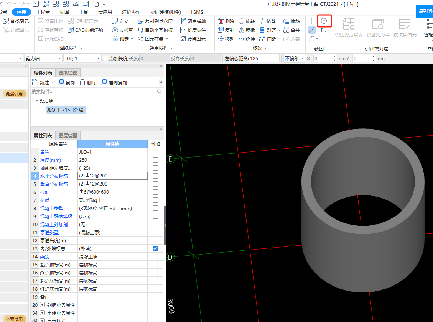Screen dimensions: 433x322
Task: Click 查找图元 find element
Action: click(16, 21)
